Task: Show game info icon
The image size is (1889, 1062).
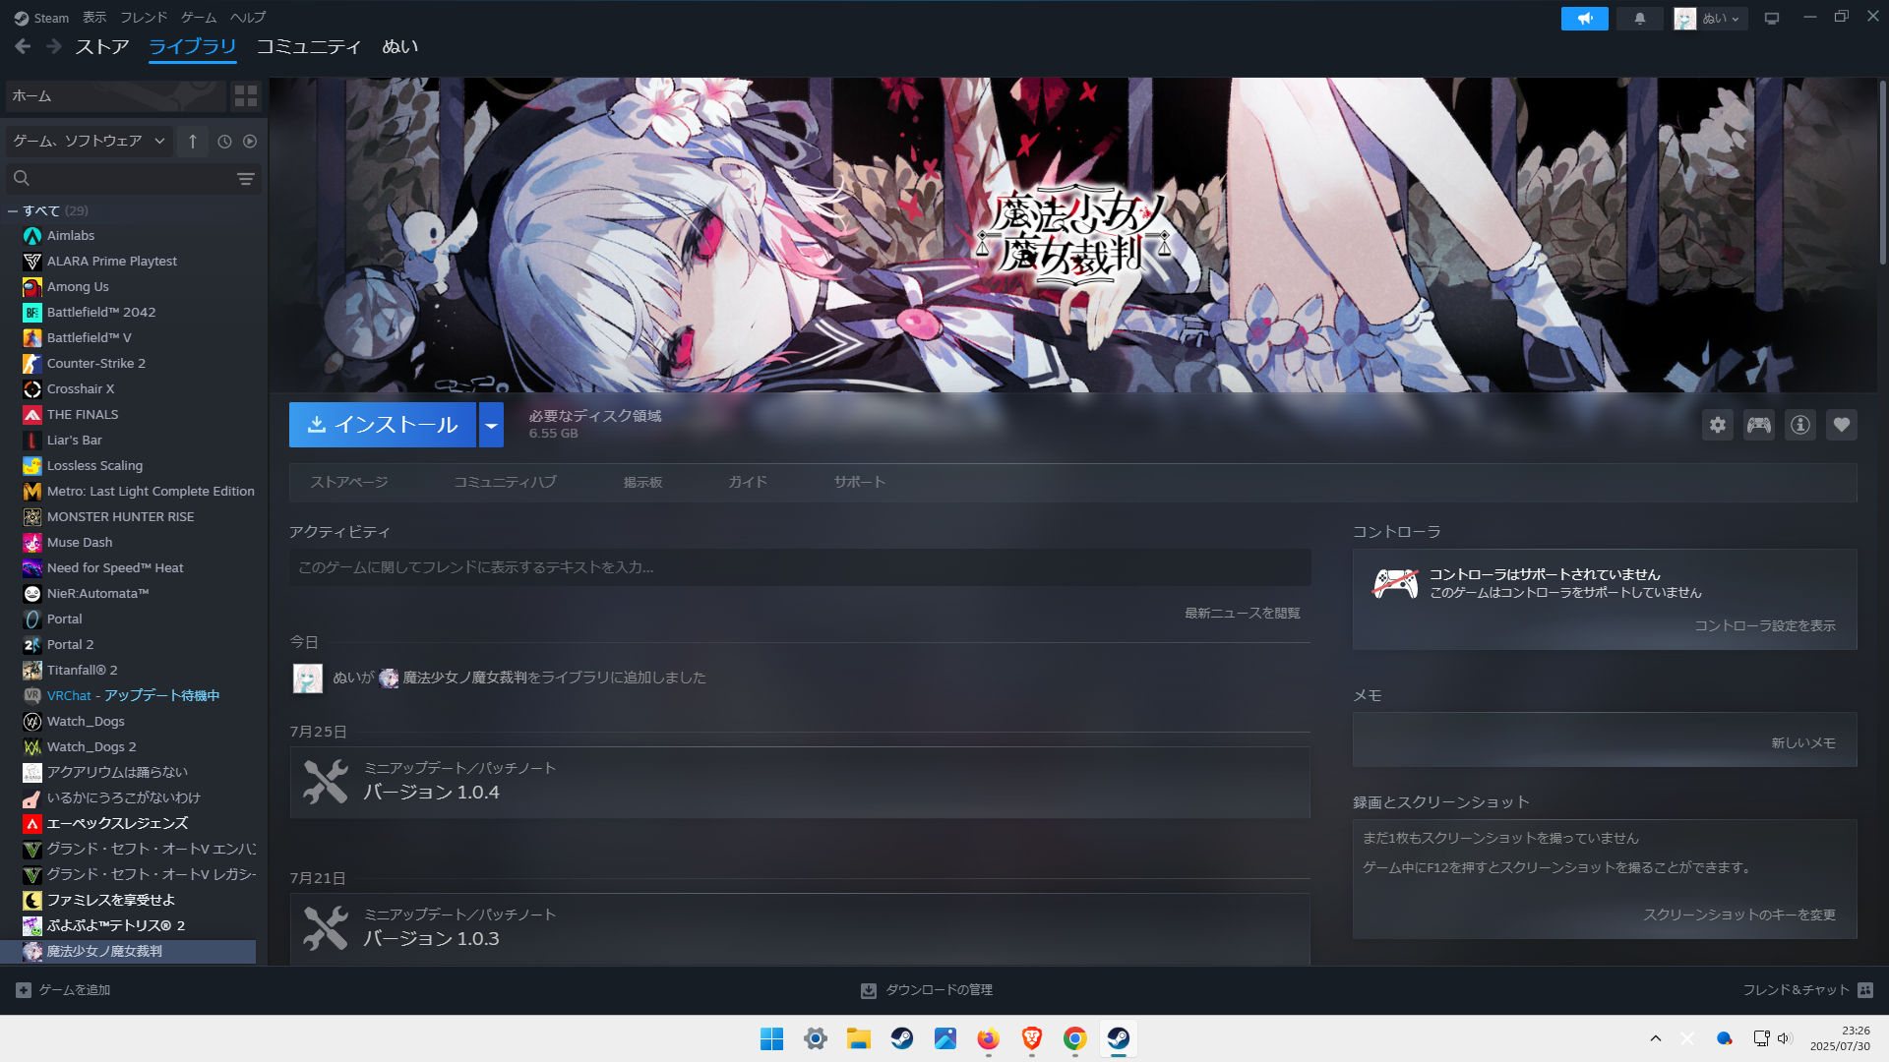Action: click(x=1800, y=425)
